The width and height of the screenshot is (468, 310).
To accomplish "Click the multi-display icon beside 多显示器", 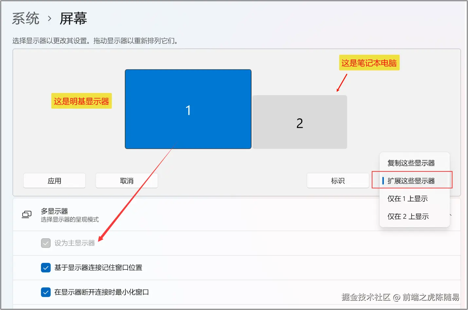I will [27, 215].
